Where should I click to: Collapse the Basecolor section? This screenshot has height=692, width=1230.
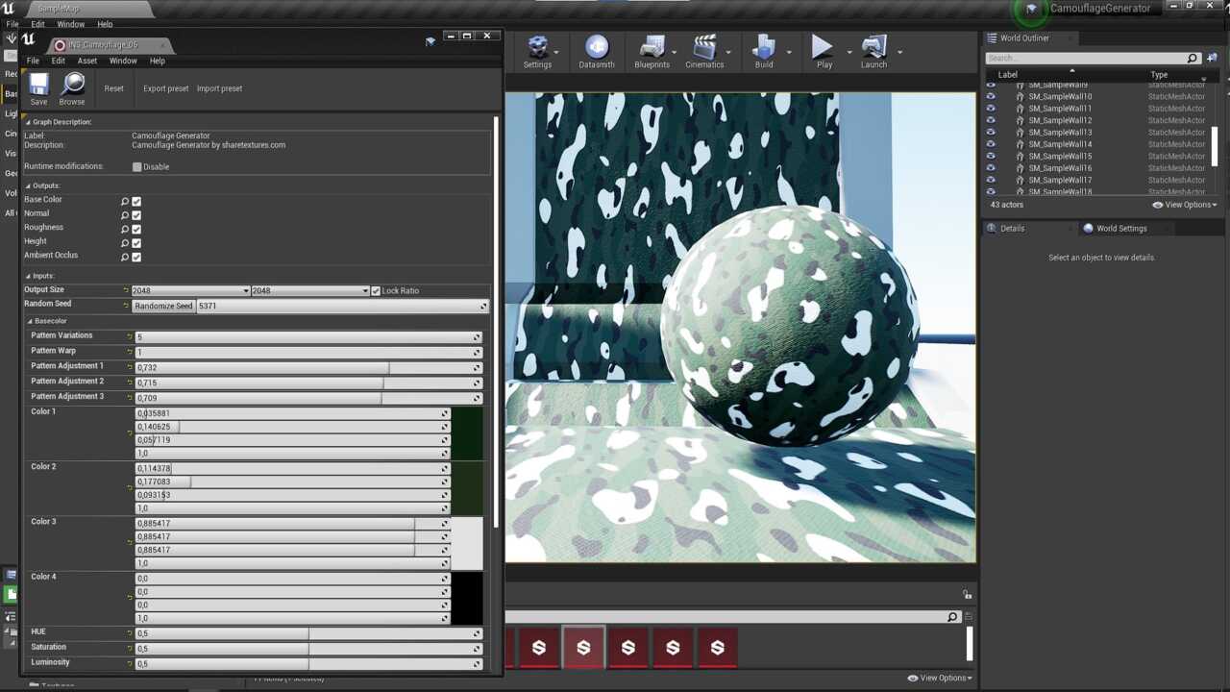coord(30,321)
